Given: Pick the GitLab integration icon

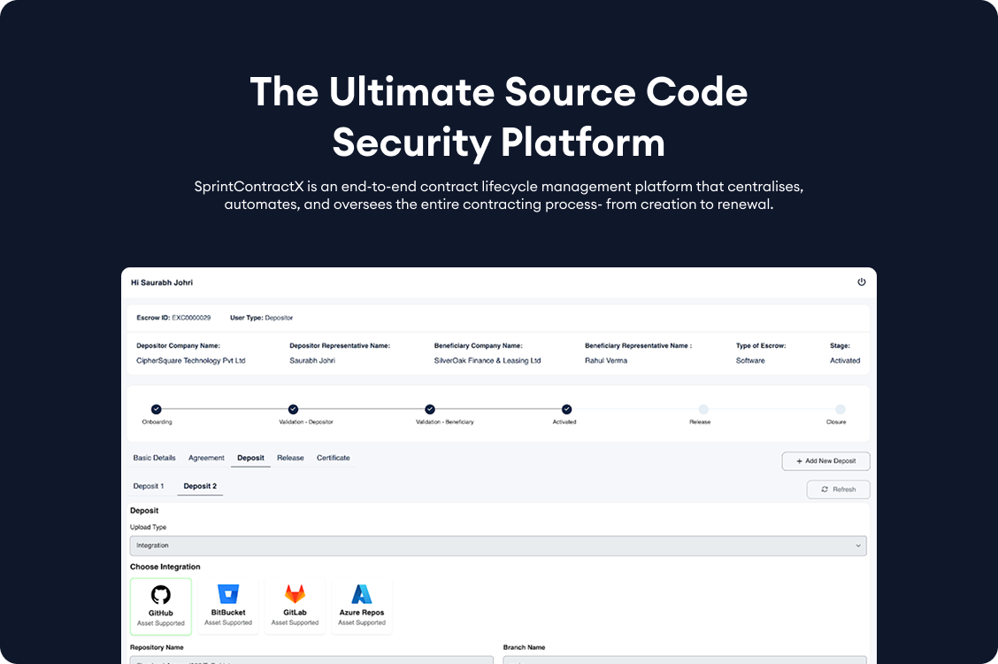Looking at the screenshot, I should tap(295, 595).
